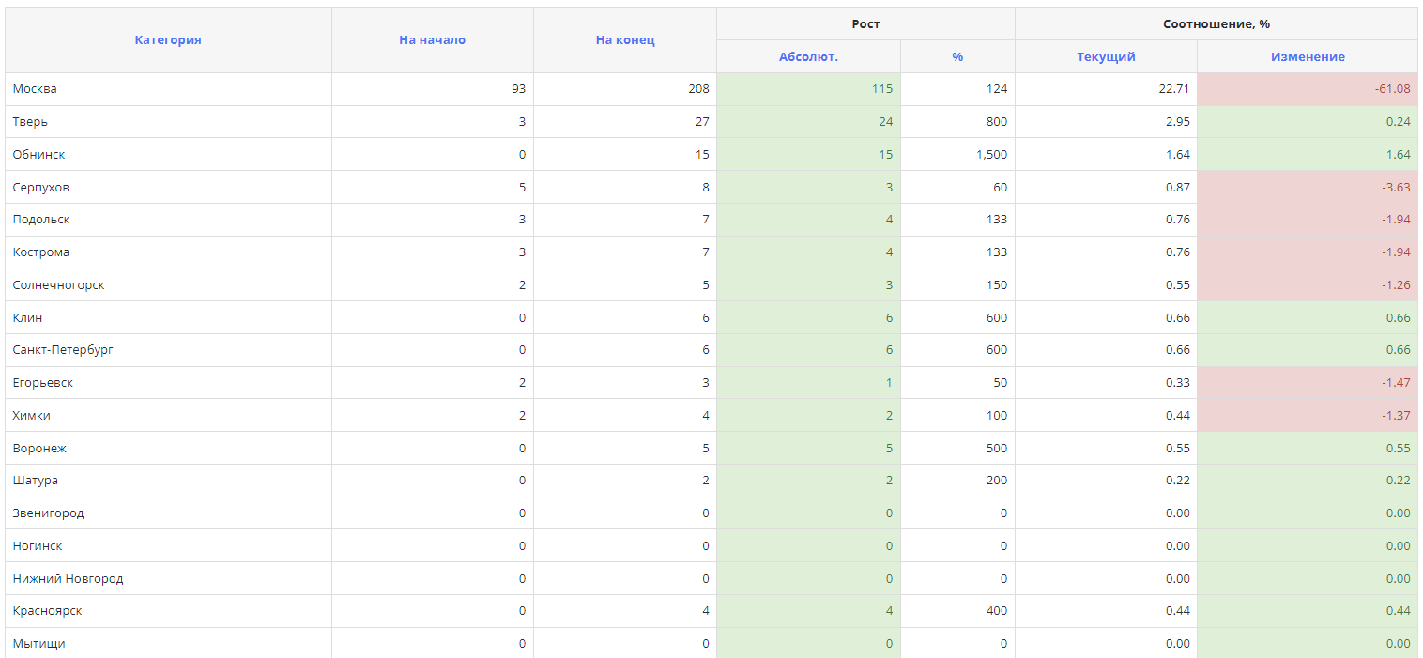
Task: Select the Обнинск row name
Action: 38,155
